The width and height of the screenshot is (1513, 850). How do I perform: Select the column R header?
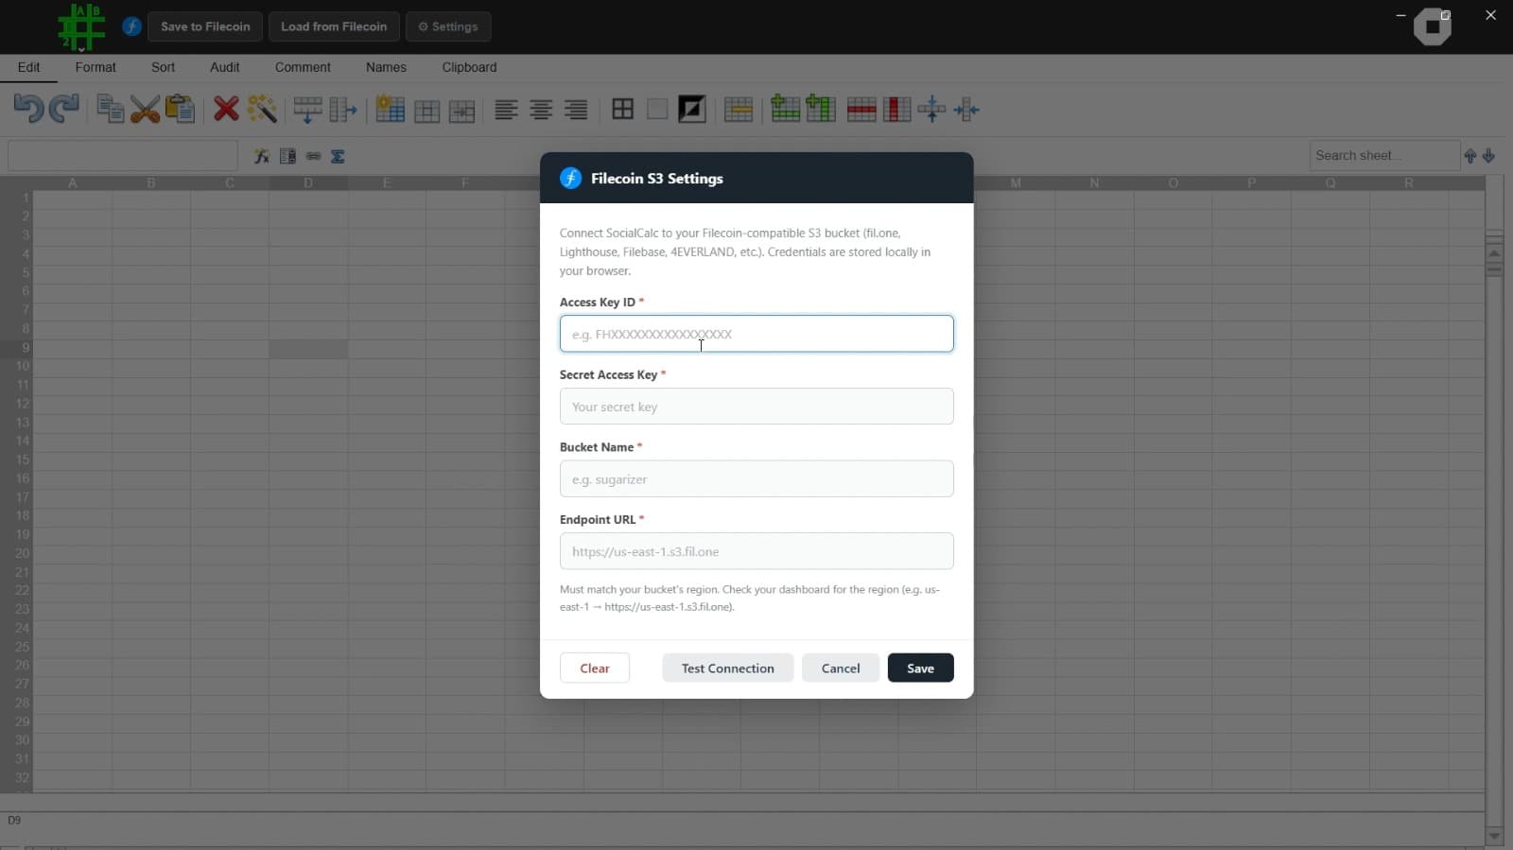1408,183
